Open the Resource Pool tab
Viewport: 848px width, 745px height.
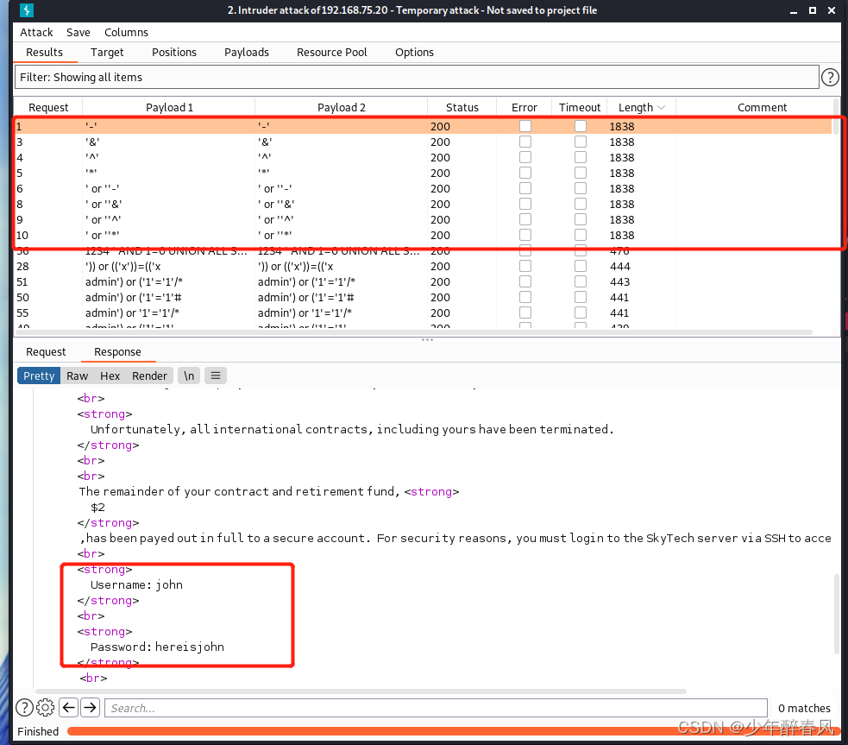point(331,53)
